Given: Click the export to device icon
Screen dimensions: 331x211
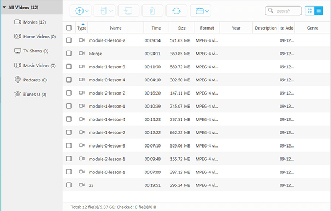Looking at the screenshot, I should (103, 11).
